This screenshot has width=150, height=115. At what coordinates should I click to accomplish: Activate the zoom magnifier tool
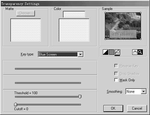click(x=140, y=52)
